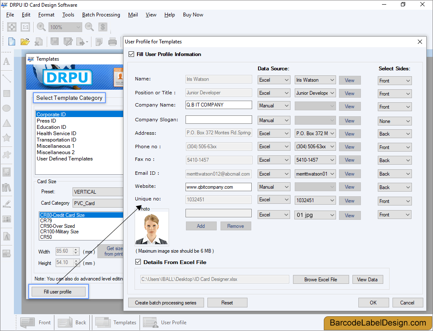Click the Add photo button
The width and height of the screenshot is (433, 331).
[x=201, y=226]
